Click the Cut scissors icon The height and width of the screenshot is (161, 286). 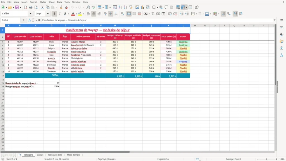pyautogui.click(x=42, y=7)
